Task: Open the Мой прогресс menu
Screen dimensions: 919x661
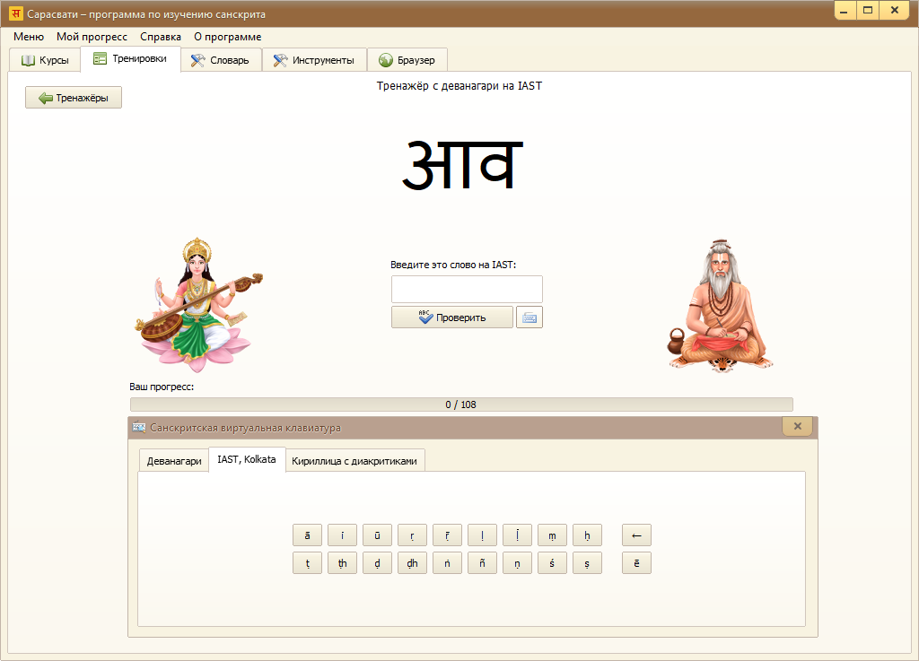Action: 92,37
